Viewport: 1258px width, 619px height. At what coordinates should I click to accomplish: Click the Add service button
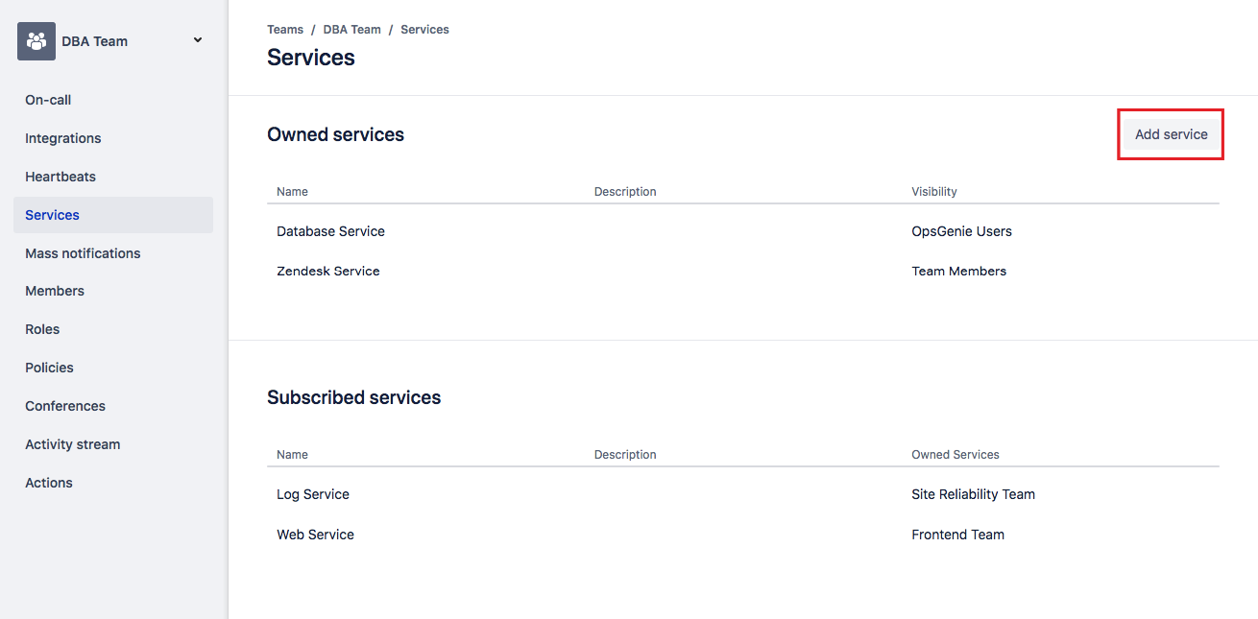tap(1171, 134)
